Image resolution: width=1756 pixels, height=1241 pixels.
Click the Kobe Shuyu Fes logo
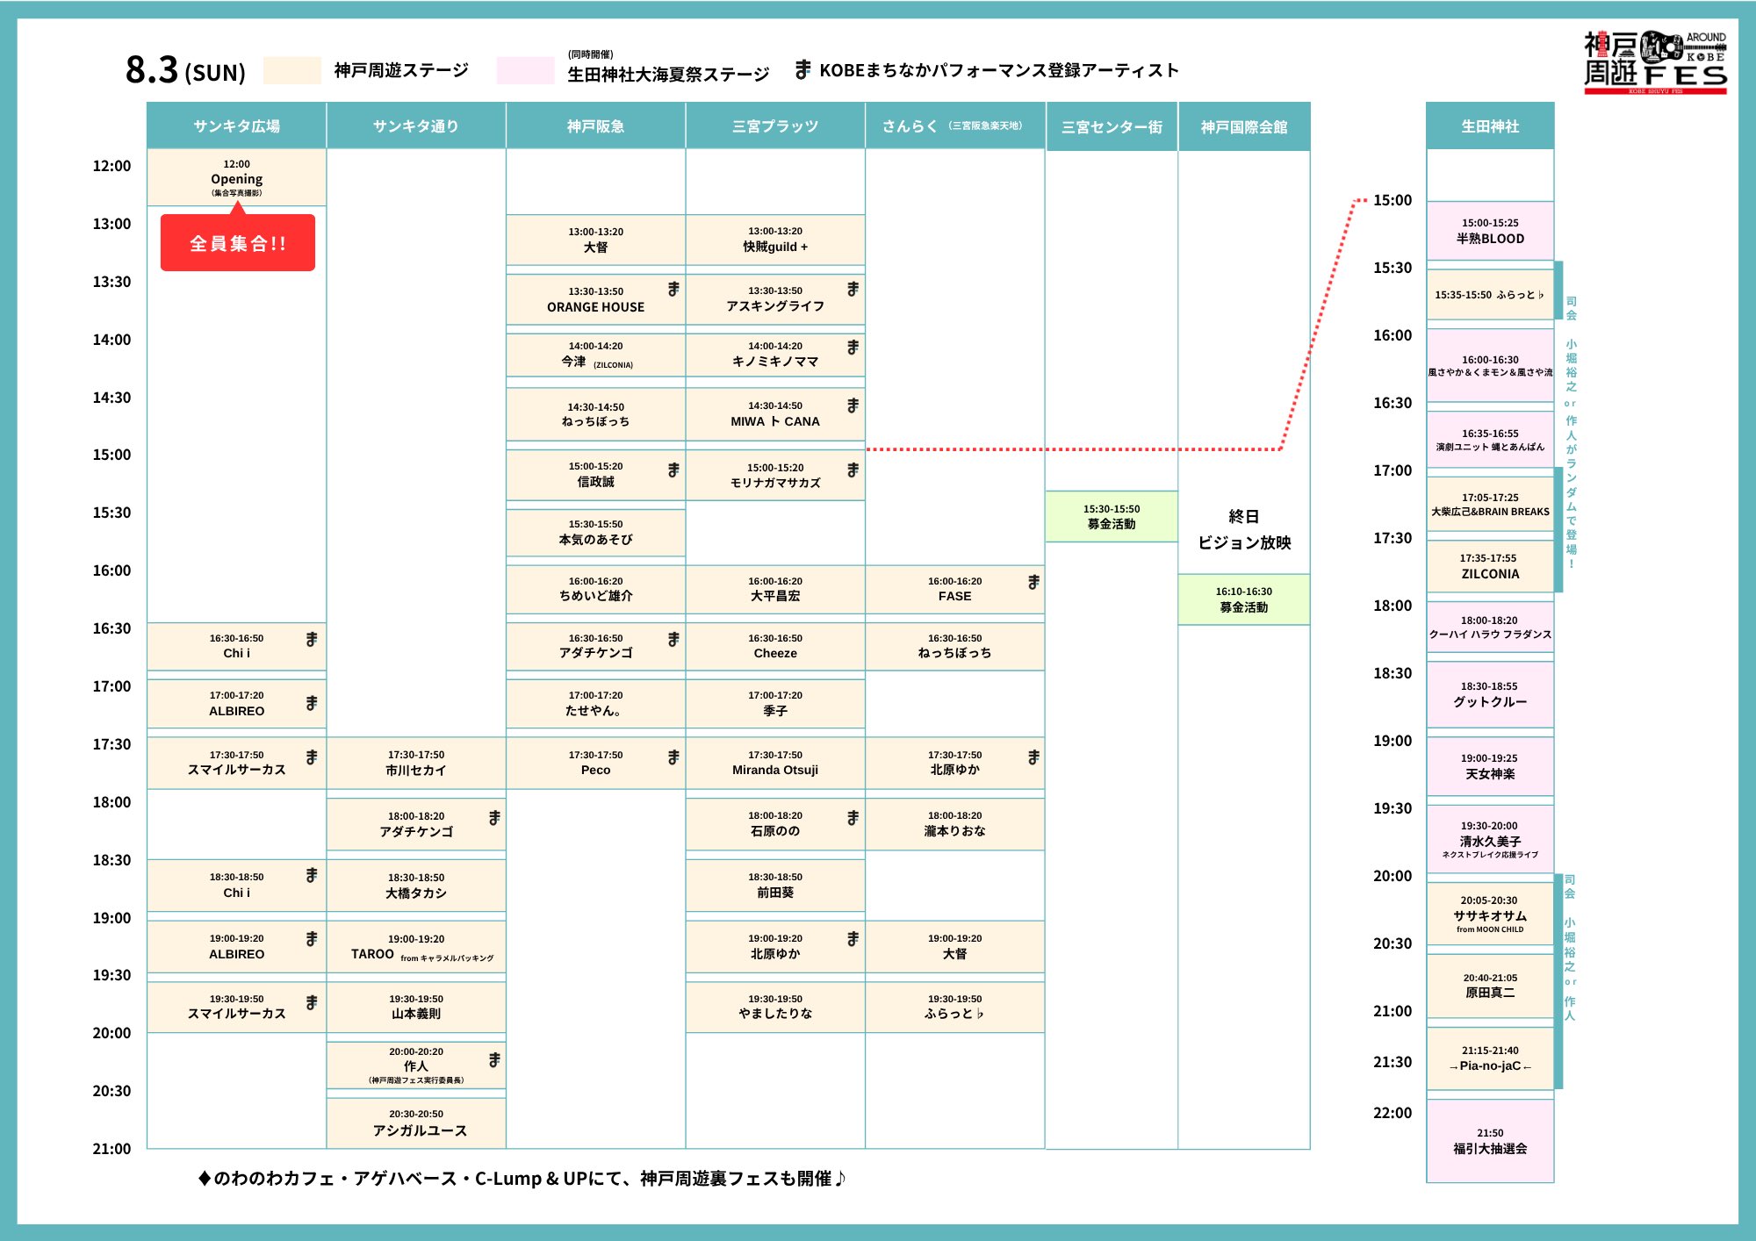coord(1654,61)
